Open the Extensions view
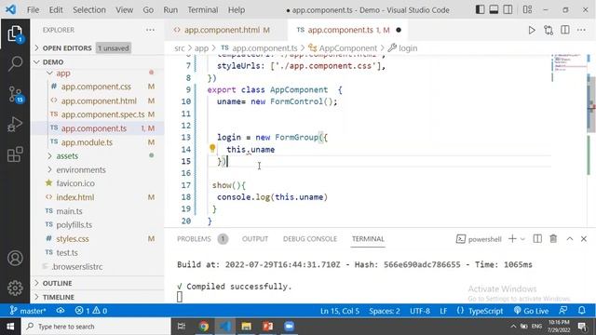Screen dimensions: 596x335 tap(15, 154)
